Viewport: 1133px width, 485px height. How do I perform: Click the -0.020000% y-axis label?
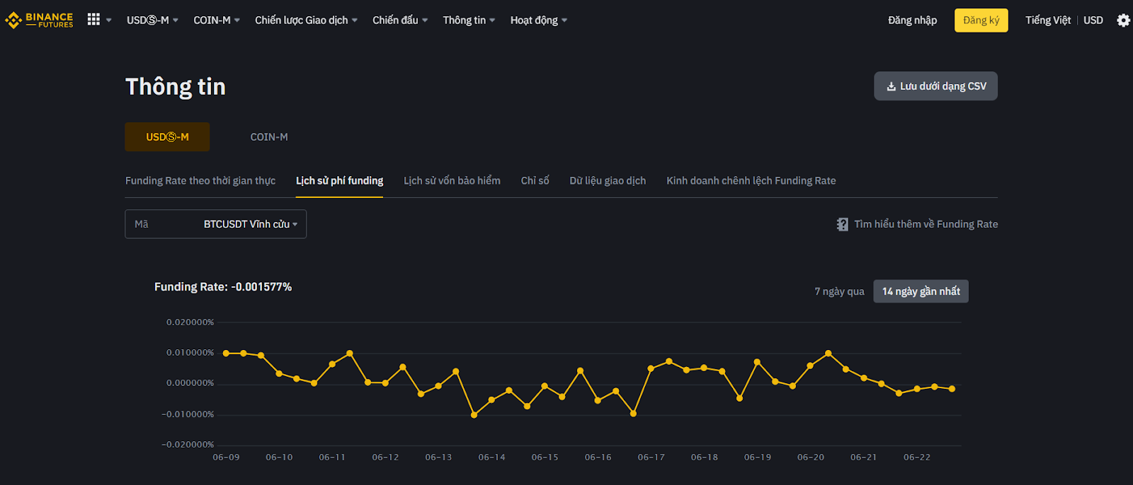pos(188,445)
